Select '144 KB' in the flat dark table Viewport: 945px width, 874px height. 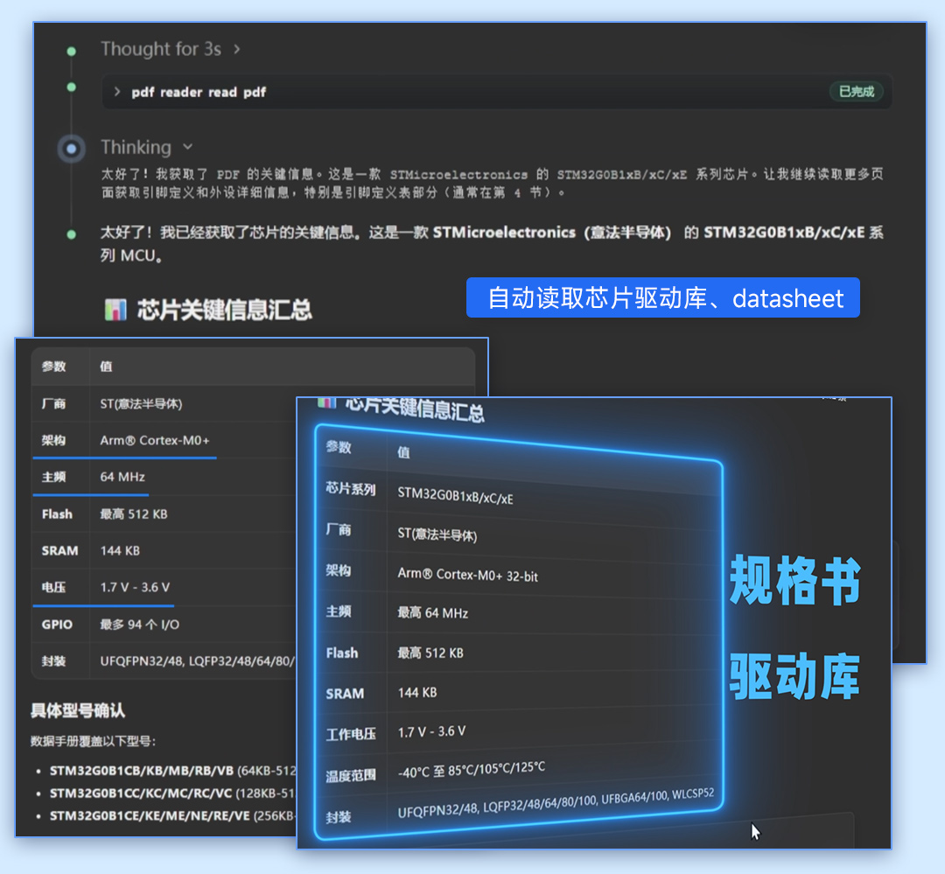point(120,551)
